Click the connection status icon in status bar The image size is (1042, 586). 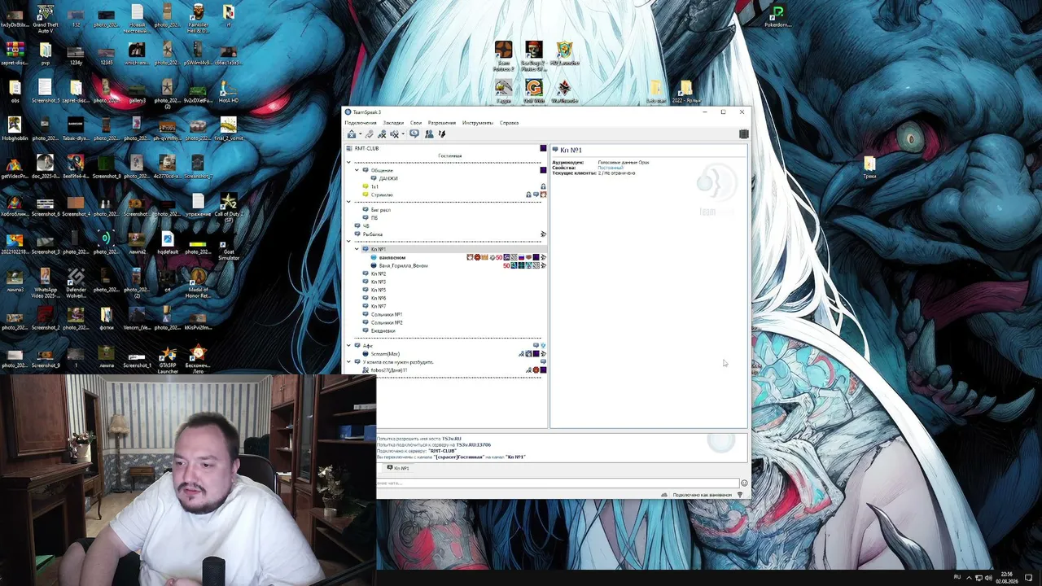point(740,495)
